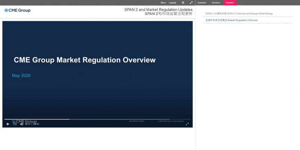The image size is (300, 150).
Task: Click the rewind/replay icon in player
Action: click(x=15, y=124)
